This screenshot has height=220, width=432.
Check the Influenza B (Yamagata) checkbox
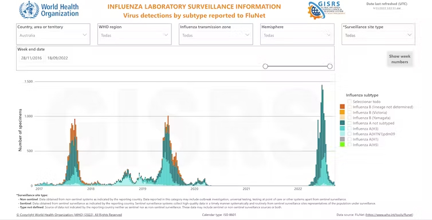coord(349,118)
